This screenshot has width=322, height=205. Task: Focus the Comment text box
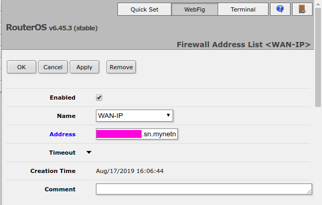(204, 189)
